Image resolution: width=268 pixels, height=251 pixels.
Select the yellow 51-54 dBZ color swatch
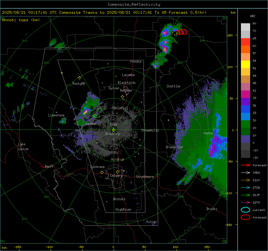click(x=245, y=64)
